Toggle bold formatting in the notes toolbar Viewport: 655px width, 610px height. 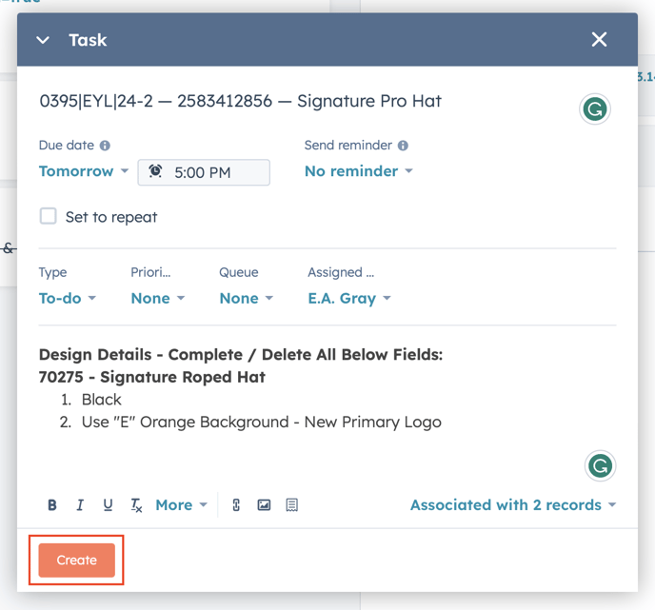coord(52,505)
